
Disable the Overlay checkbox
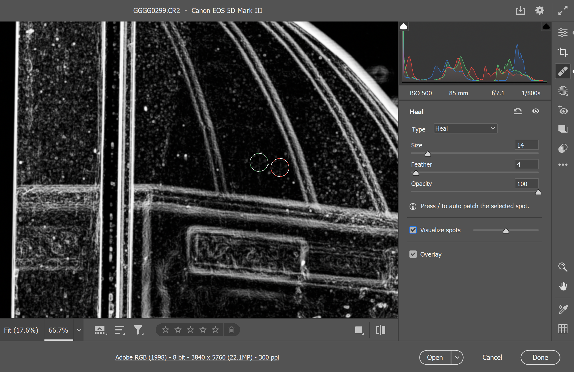(x=413, y=254)
